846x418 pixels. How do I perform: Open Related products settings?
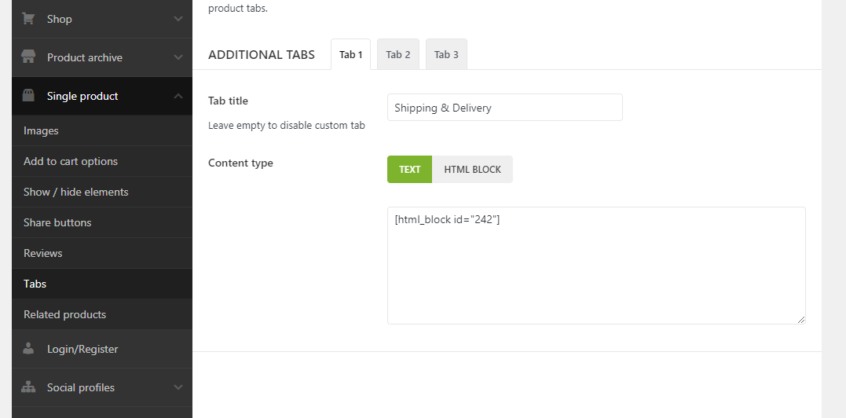64,314
